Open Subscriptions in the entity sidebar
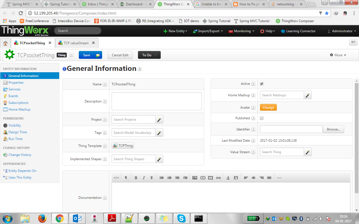 (x=18, y=103)
